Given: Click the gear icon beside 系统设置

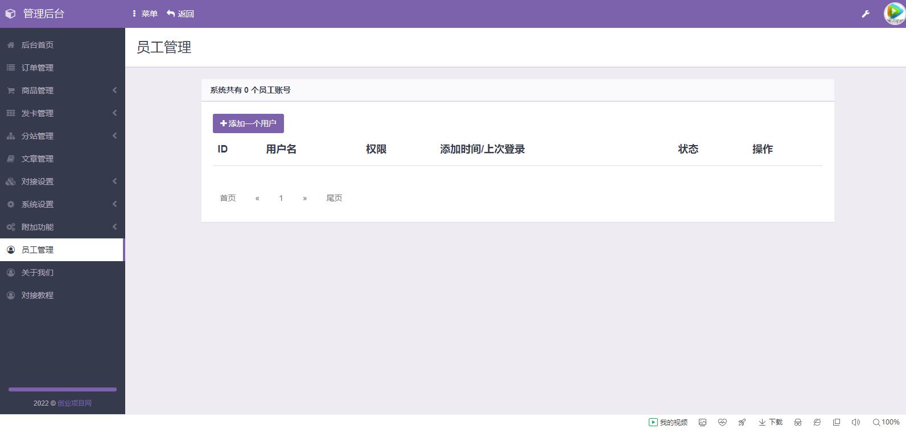Looking at the screenshot, I should (x=11, y=204).
